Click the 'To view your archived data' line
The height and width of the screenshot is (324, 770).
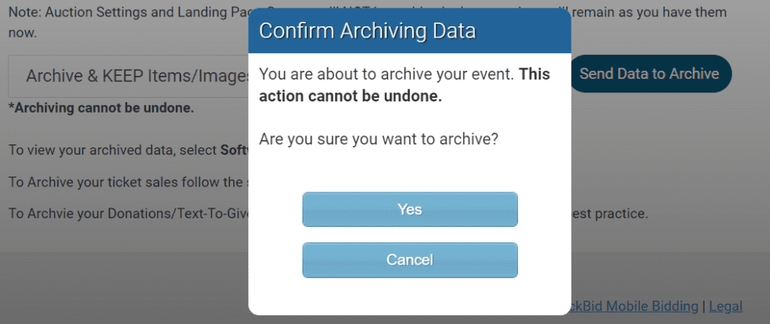click(x=113, y=150)
